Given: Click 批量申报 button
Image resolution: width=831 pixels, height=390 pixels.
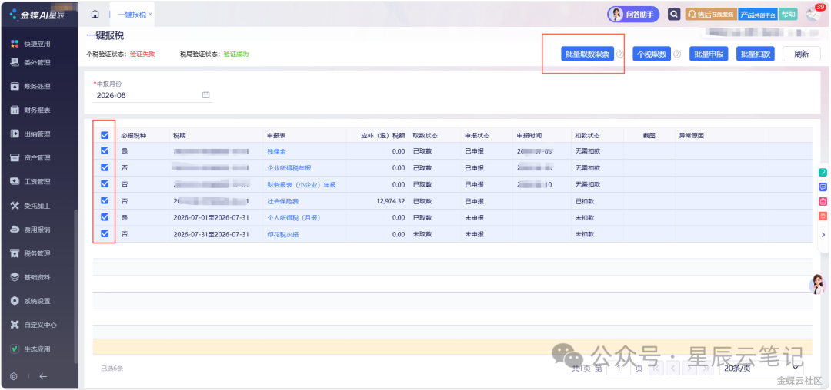Looking at the screenshot, I should (709, 54).
